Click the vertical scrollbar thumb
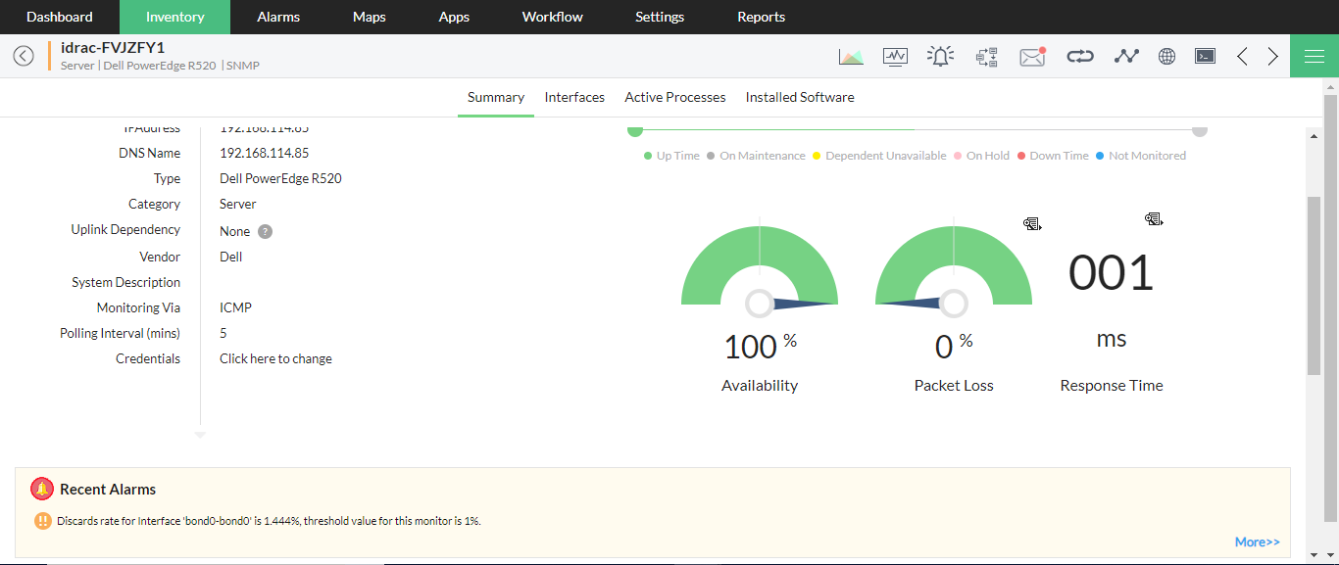This screenshot has width=1339, height=565. [1314, 284]
